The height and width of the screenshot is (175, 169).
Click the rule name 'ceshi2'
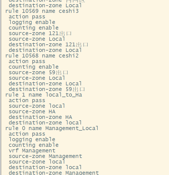tap(68, 56)
